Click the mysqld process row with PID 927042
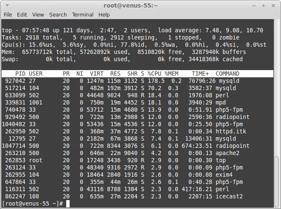Image resolution: width=281 pixels, height=209 pixels. tap(127, 81)
